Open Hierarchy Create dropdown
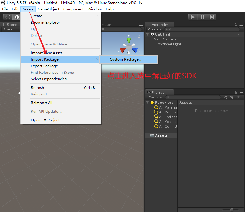Image resolution: width=245 pixels, height=212 pixels. point(154,29)
